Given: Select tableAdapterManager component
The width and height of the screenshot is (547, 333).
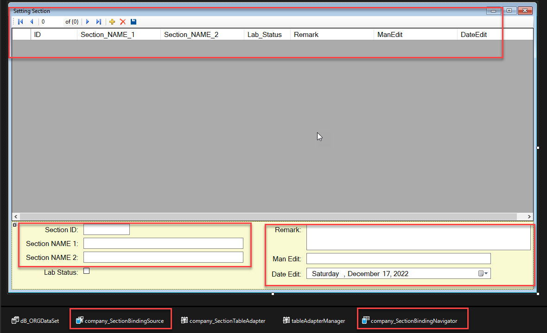Looking at the screenshot, I should (314, 321).
